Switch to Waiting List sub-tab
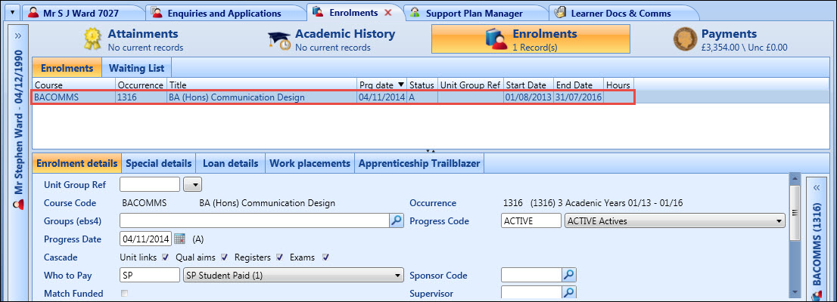Image resolution: width=837 pixels, height=302 pixels. click(137, 68)
